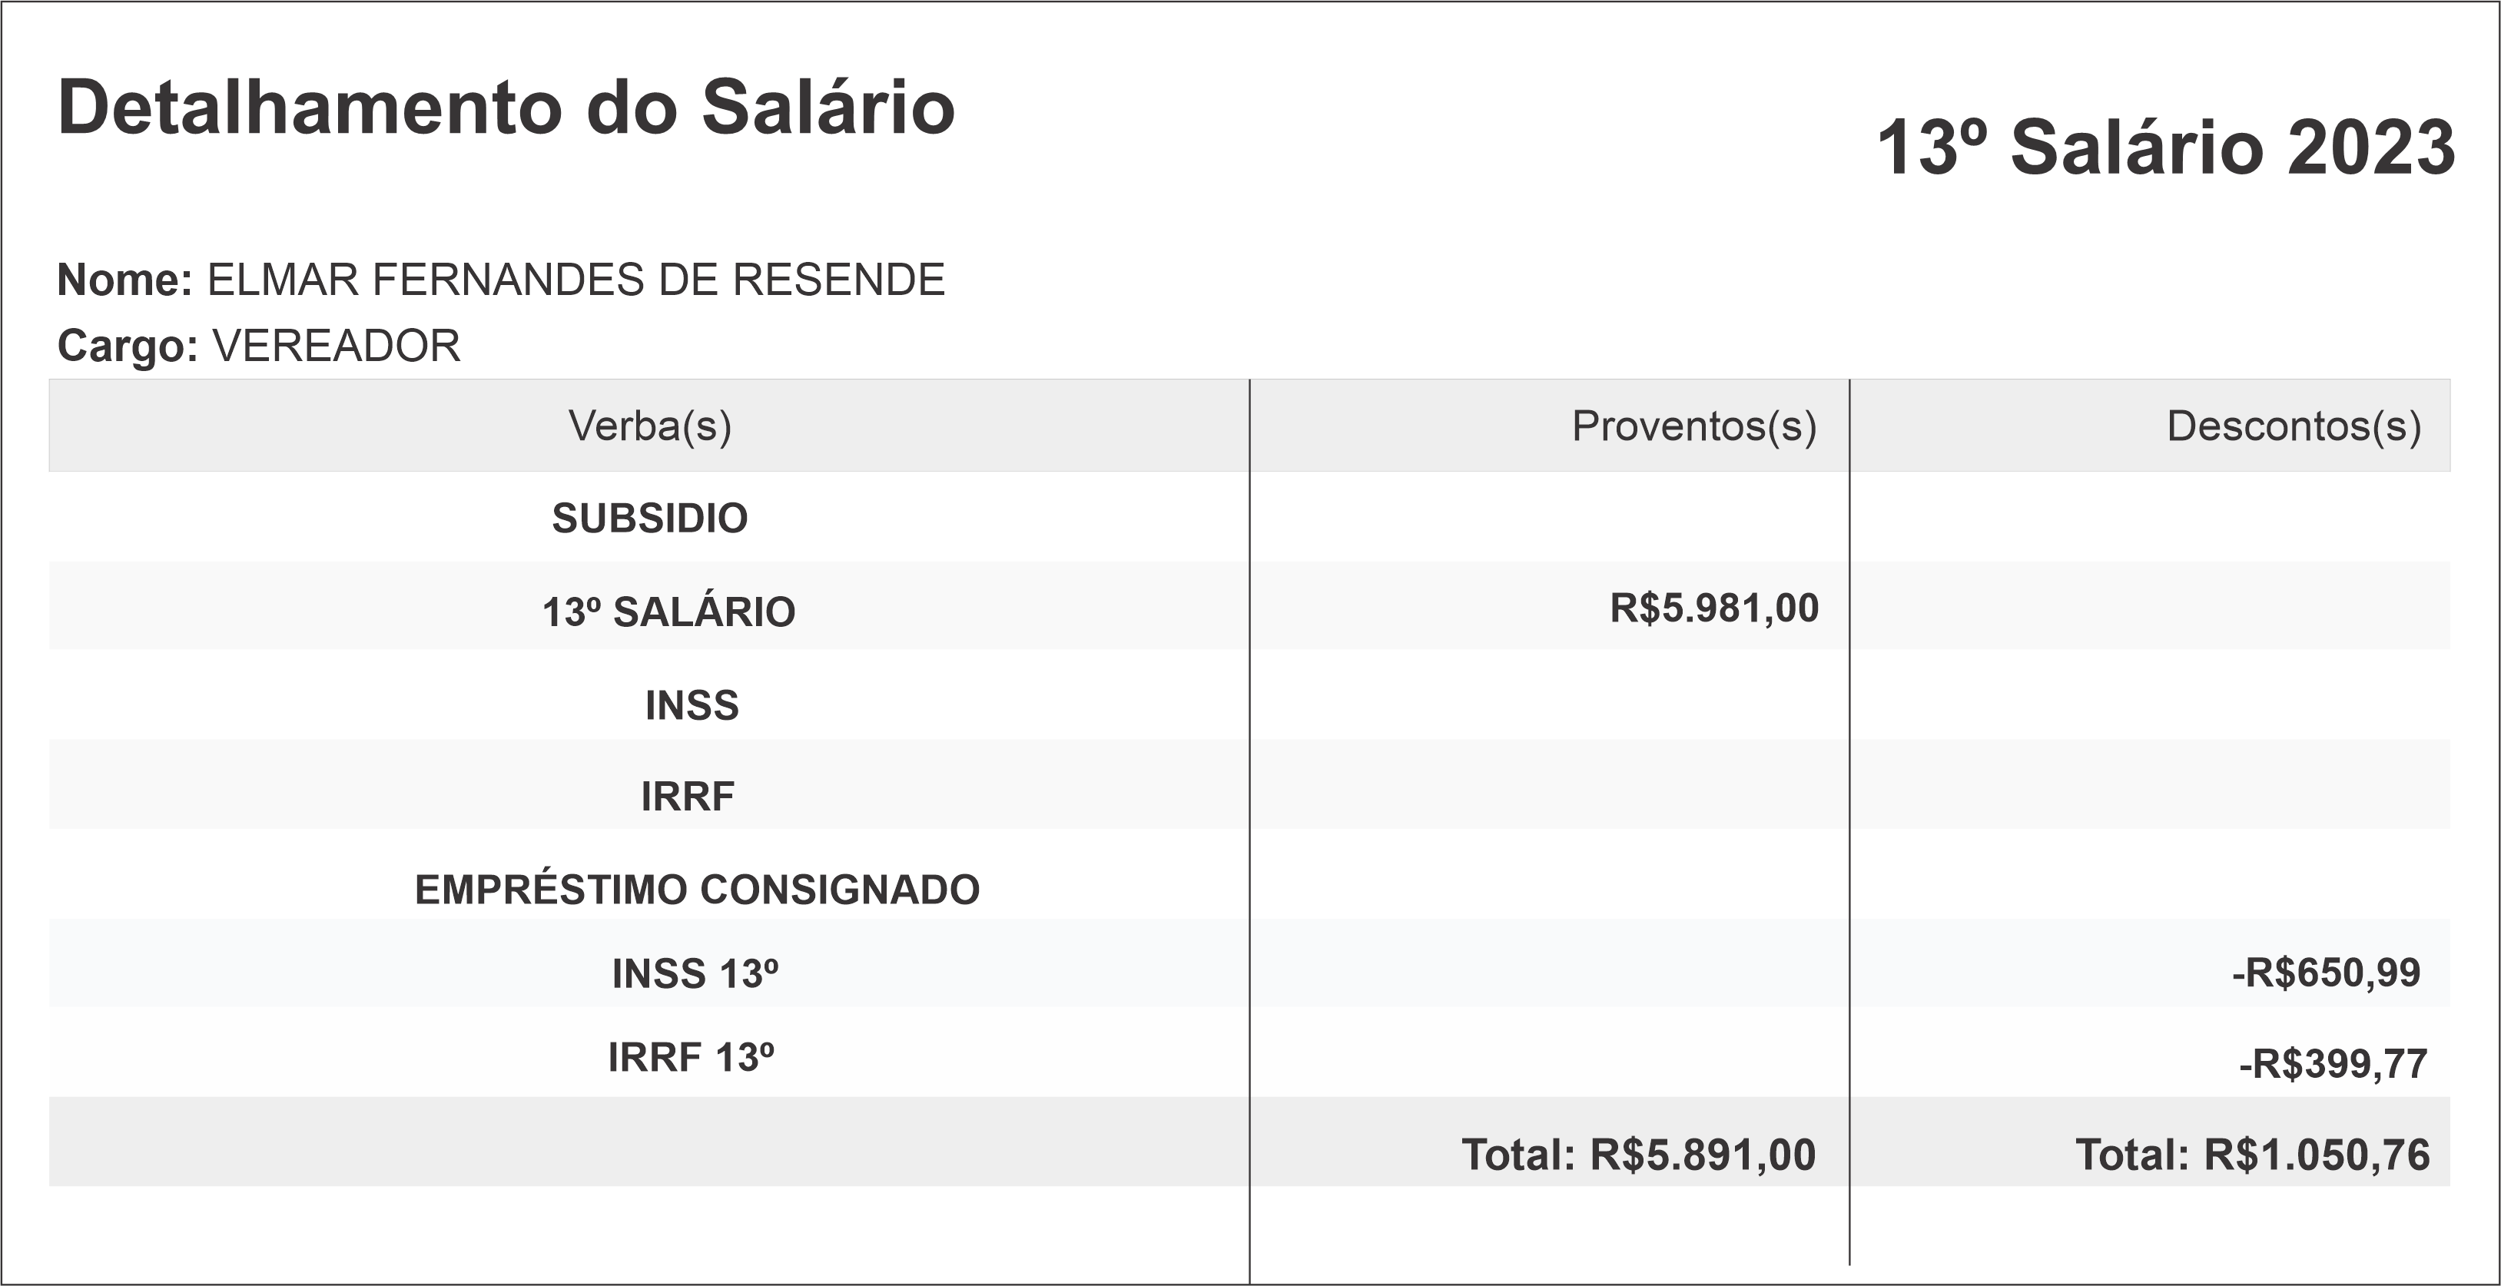2501x1286 pixels.
Task: Click the "13º Salário 2023" heading
Action: tap(2165, 148)
